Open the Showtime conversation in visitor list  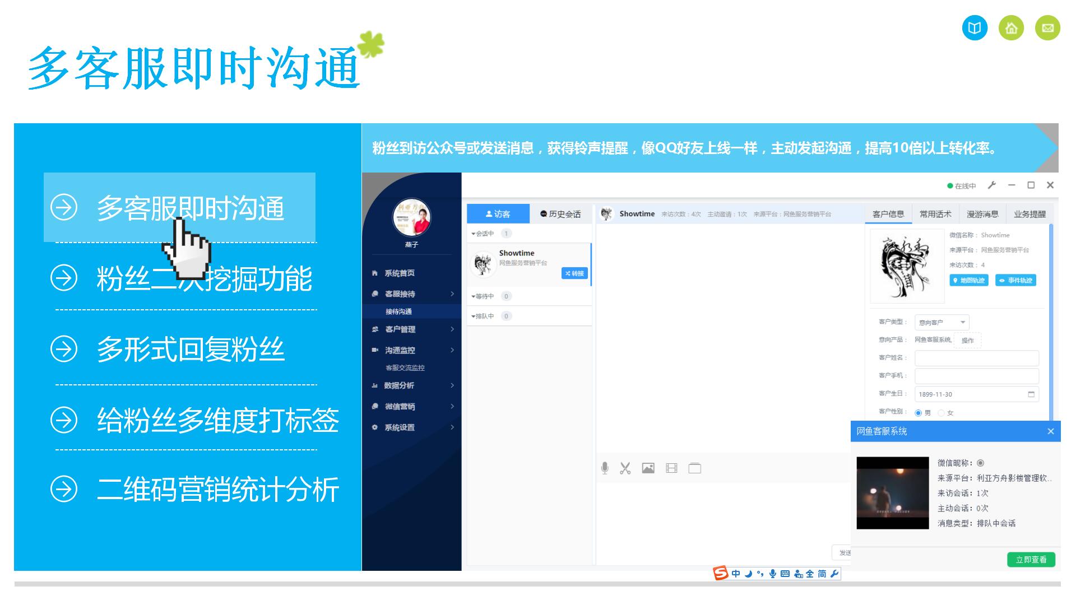coord(530,264)
